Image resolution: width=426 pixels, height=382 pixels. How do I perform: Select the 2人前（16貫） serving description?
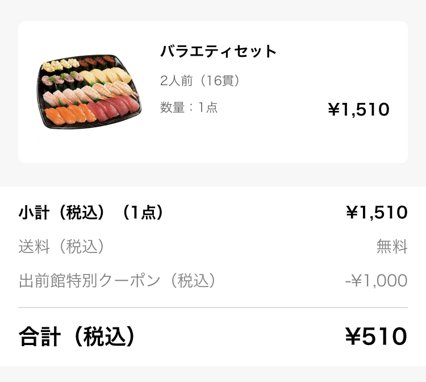pyautogui.click(x=200, y=81)
